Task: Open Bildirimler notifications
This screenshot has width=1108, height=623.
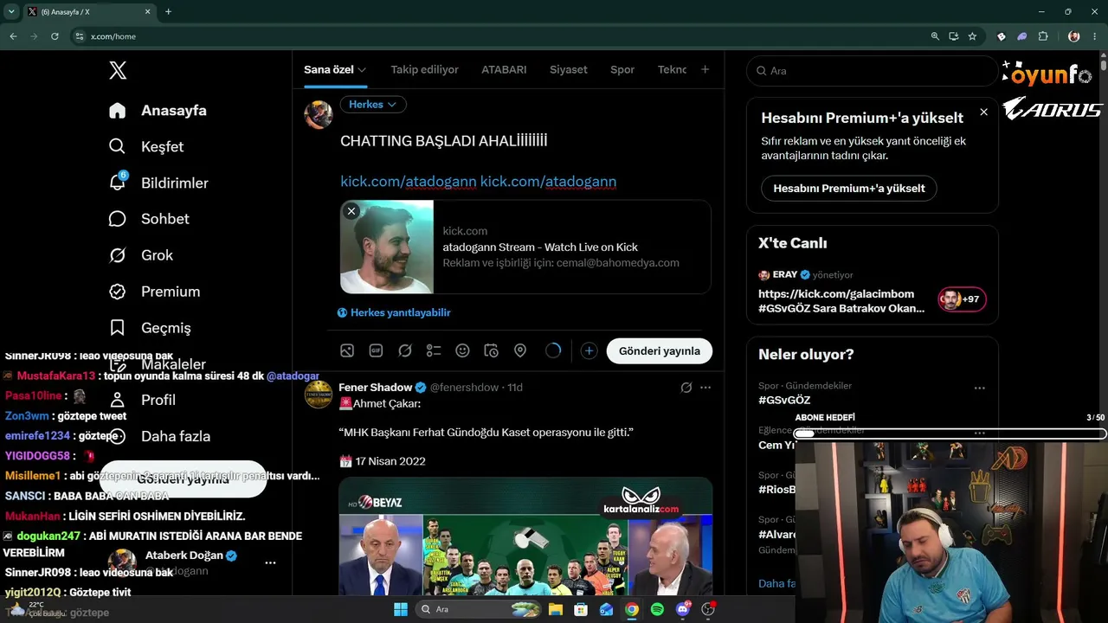Action: pyautogui.click(x=158, y=183)
